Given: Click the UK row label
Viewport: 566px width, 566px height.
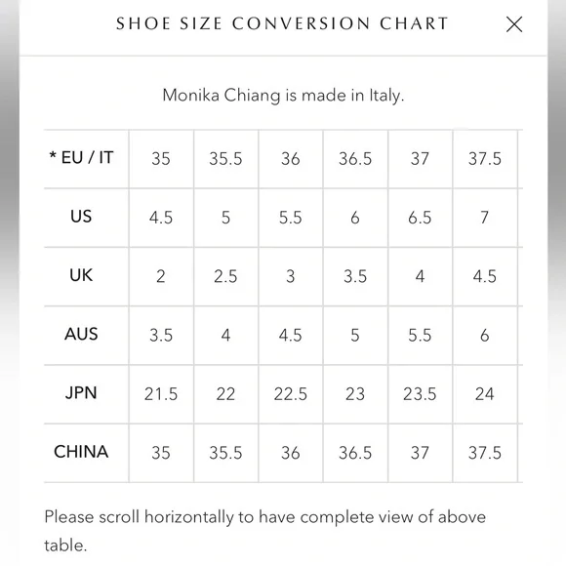Looking at the screenshot, I should click(x=81, y=275).
